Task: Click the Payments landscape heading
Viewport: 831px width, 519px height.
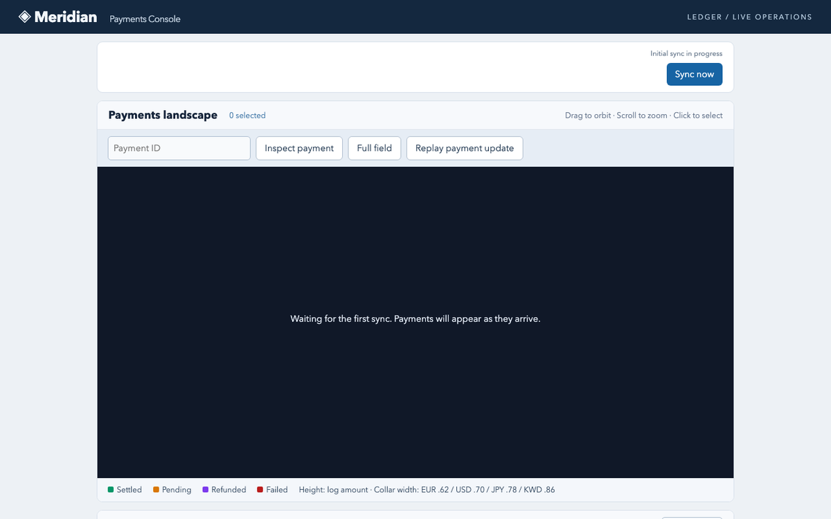Action: pyautogui.click(x=163, y=115)
